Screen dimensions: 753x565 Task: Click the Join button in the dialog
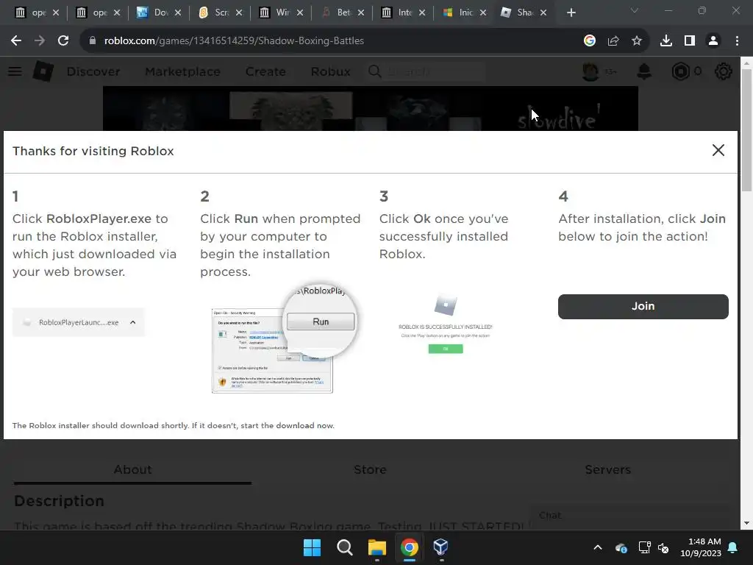pos(643,307)
